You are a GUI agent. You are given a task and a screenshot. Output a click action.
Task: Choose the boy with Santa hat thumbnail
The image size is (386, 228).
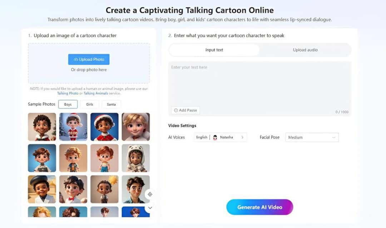click(x=73, y=127)
